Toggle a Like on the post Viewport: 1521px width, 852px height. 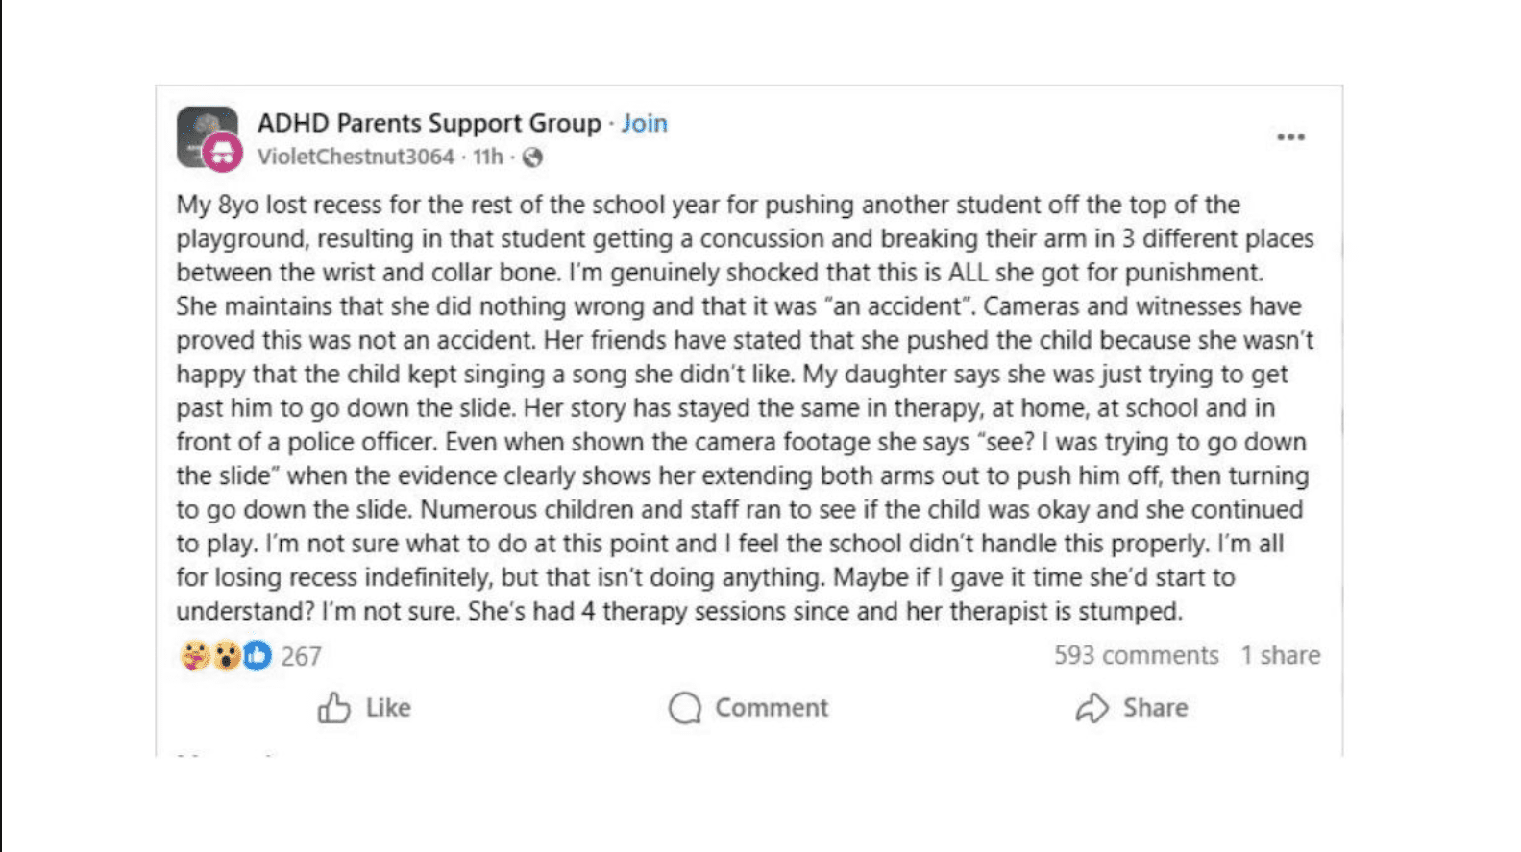[365, 708]
